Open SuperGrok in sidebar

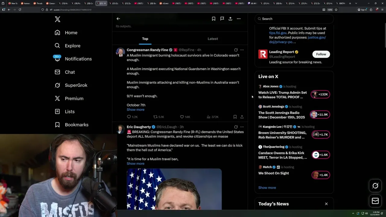pos(71,85)
